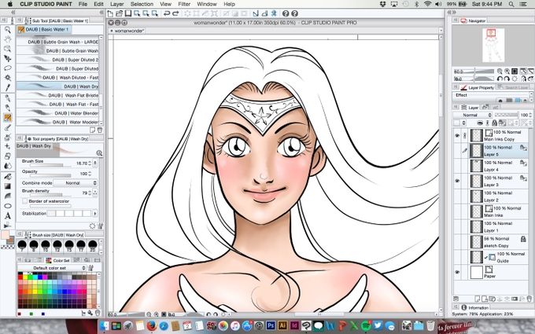Enable Border of watercolor checkbox
Image resolution: width=535 pixels, height=334 pixels.
[x=24, y=201]
